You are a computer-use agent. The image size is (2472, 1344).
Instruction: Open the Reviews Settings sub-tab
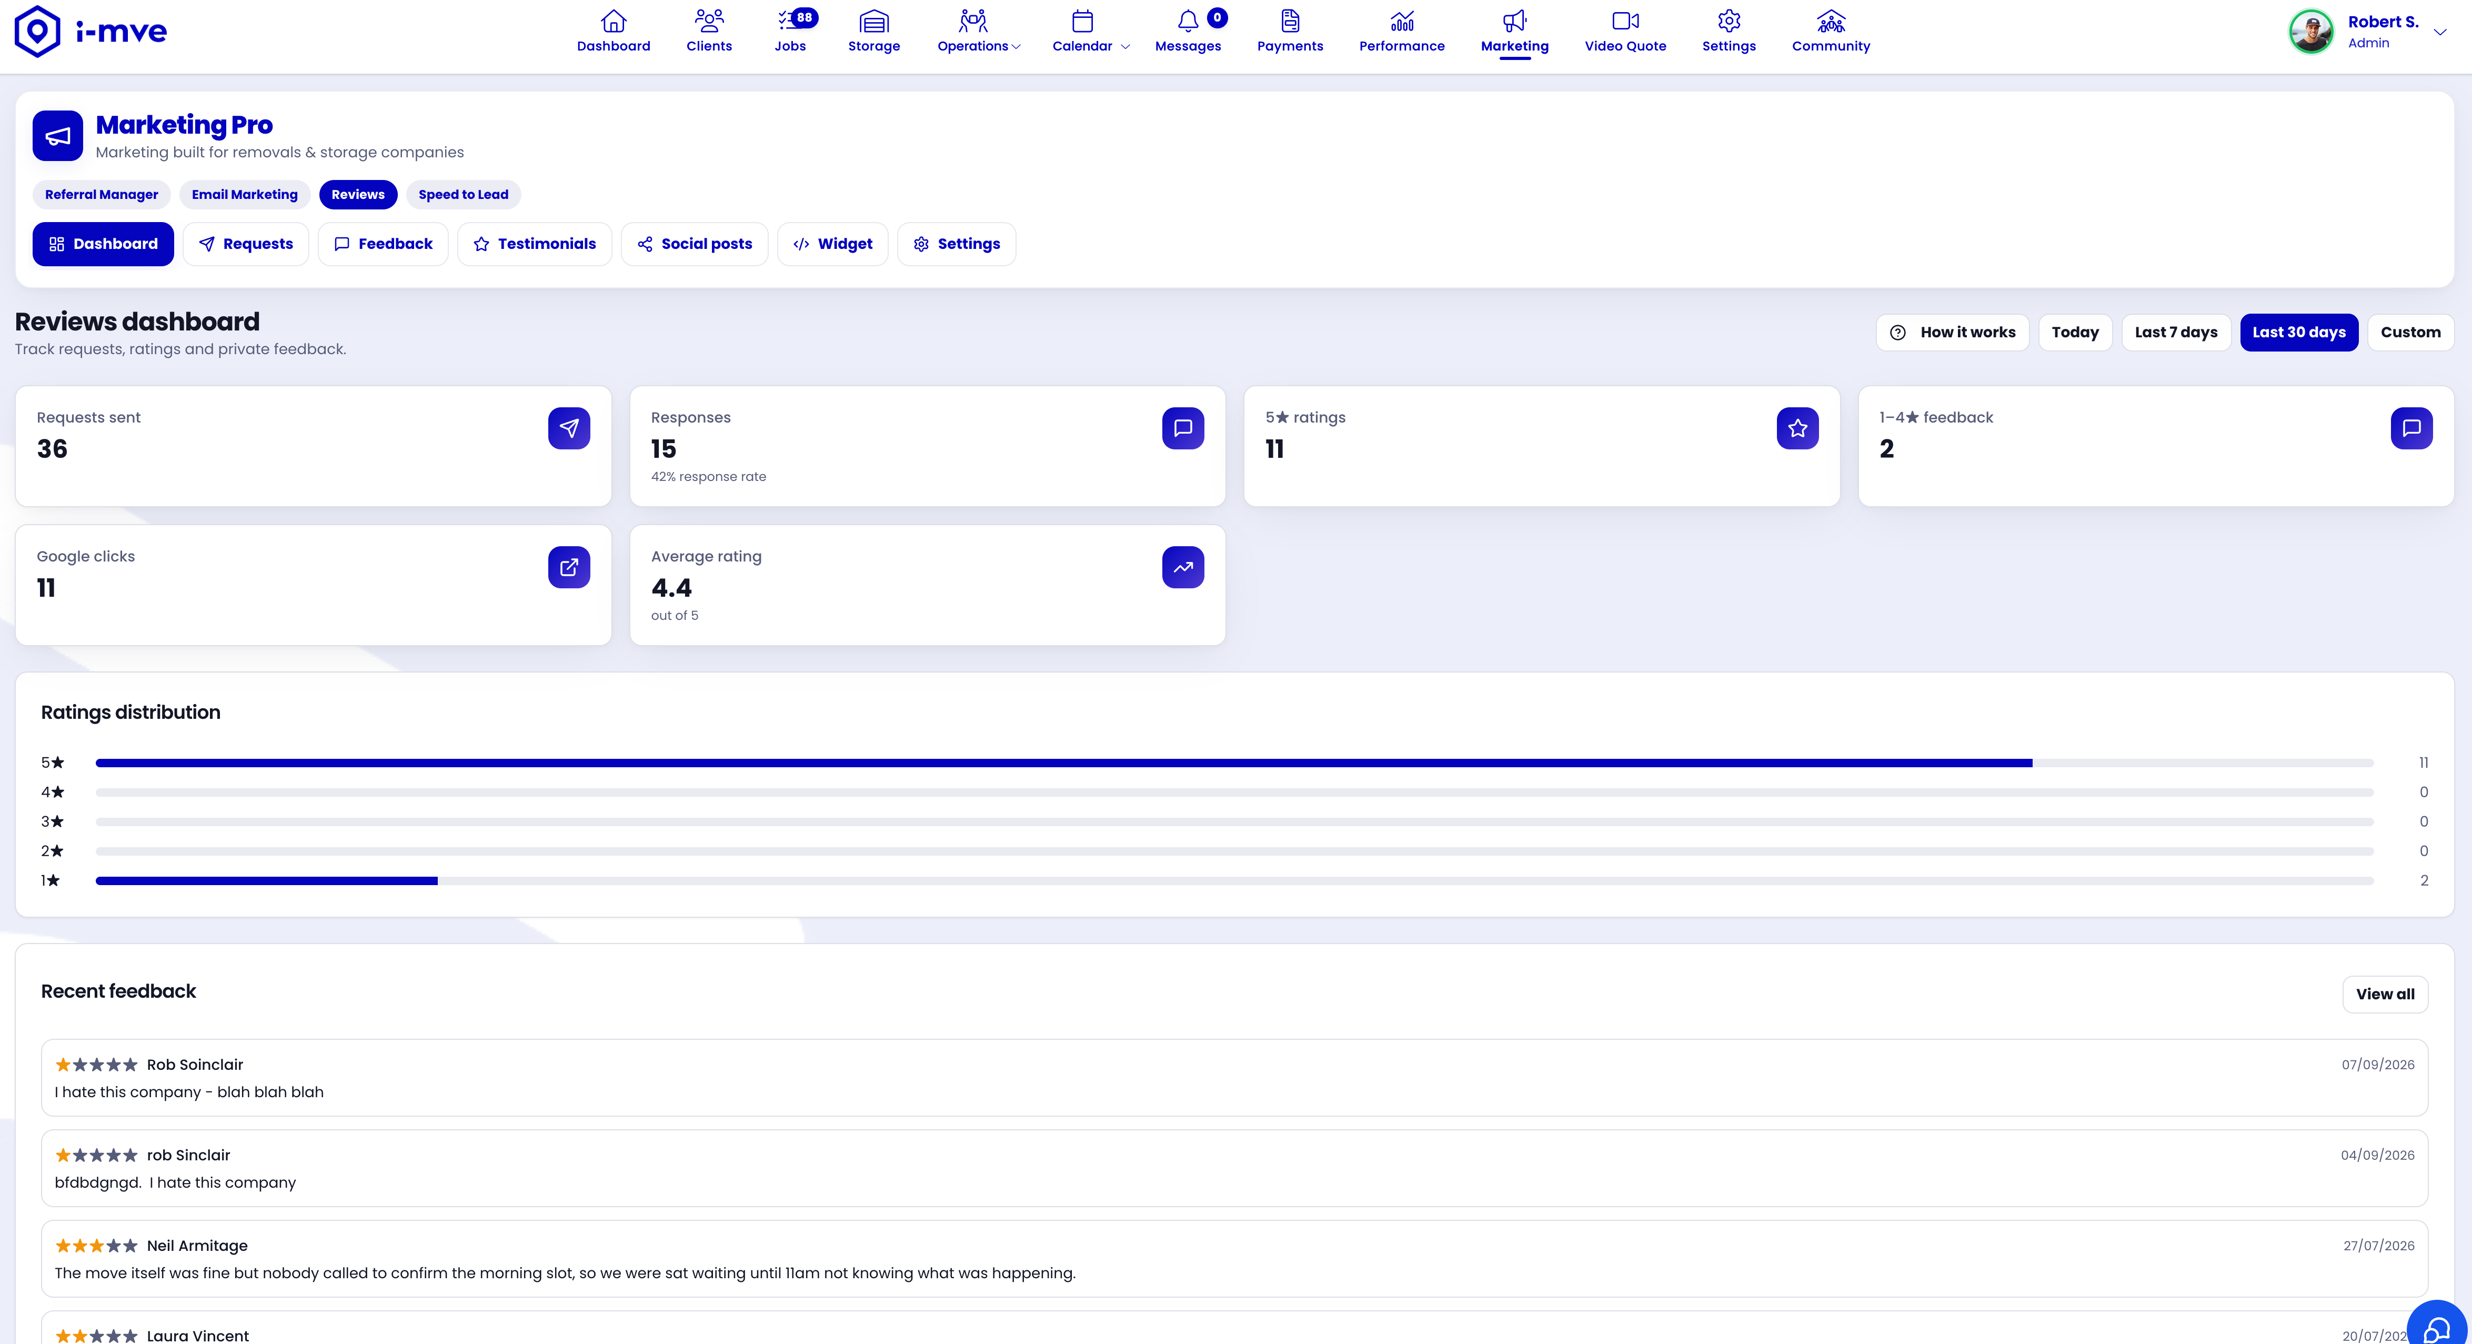coord(957,244)
